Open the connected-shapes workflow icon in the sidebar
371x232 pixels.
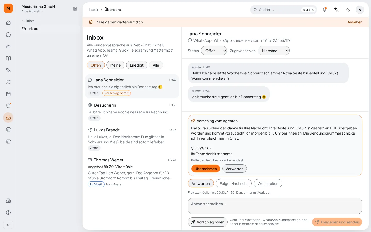(x=8, y=70)
